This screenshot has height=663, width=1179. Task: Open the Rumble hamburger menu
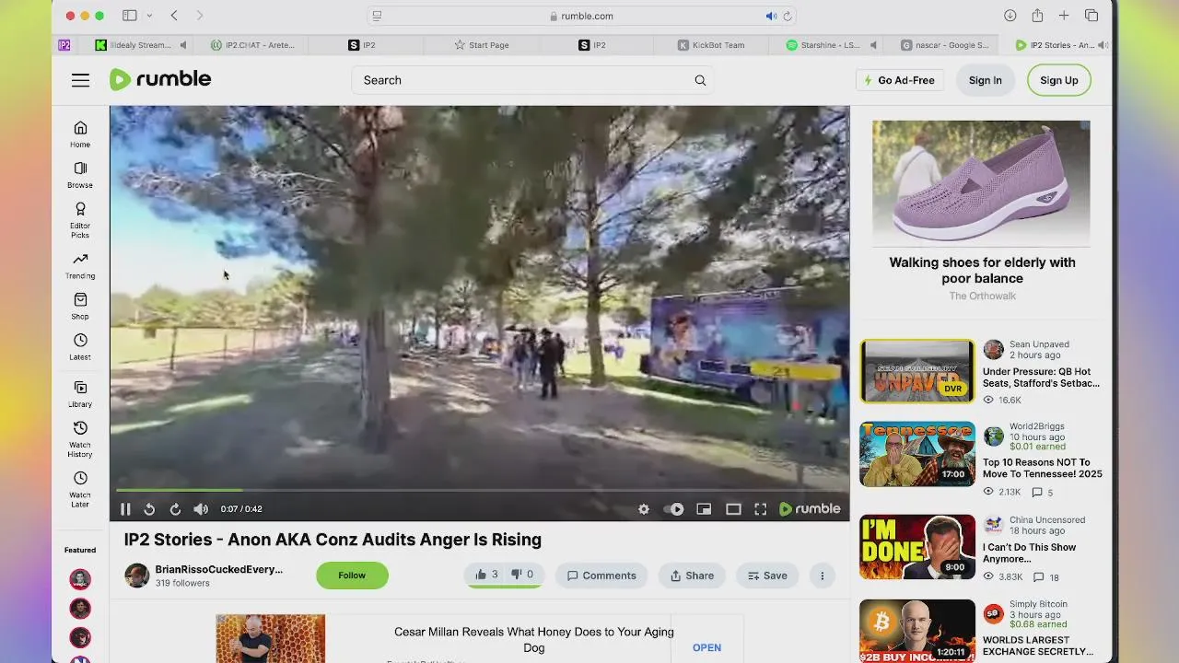click(x=81, y=80)
